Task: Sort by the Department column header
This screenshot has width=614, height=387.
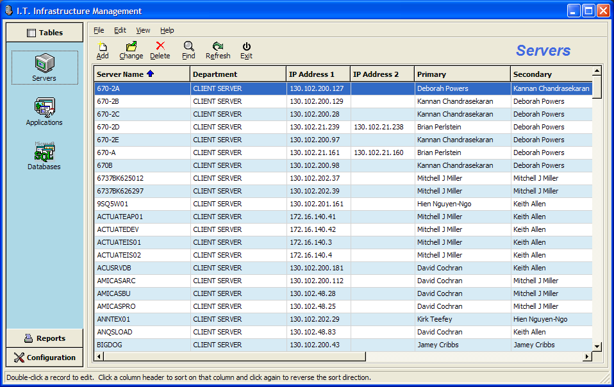Action: (238, 74)
